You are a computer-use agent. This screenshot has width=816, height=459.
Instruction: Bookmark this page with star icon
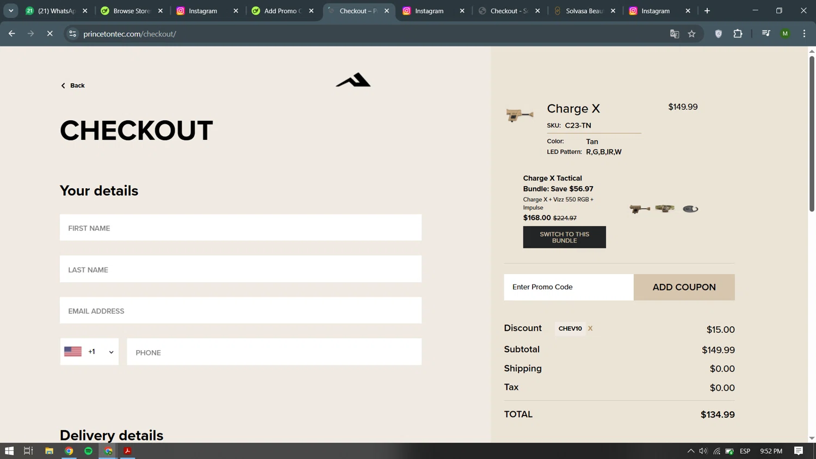click(692, 34)
